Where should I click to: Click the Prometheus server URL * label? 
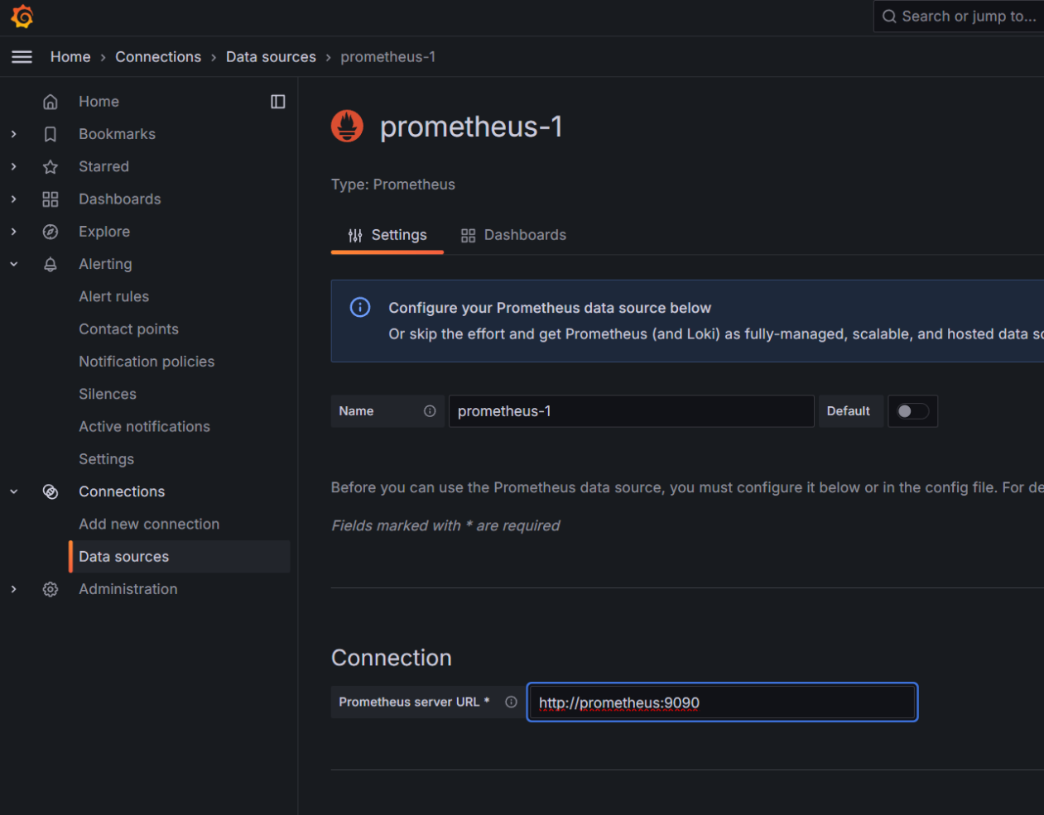414,702
